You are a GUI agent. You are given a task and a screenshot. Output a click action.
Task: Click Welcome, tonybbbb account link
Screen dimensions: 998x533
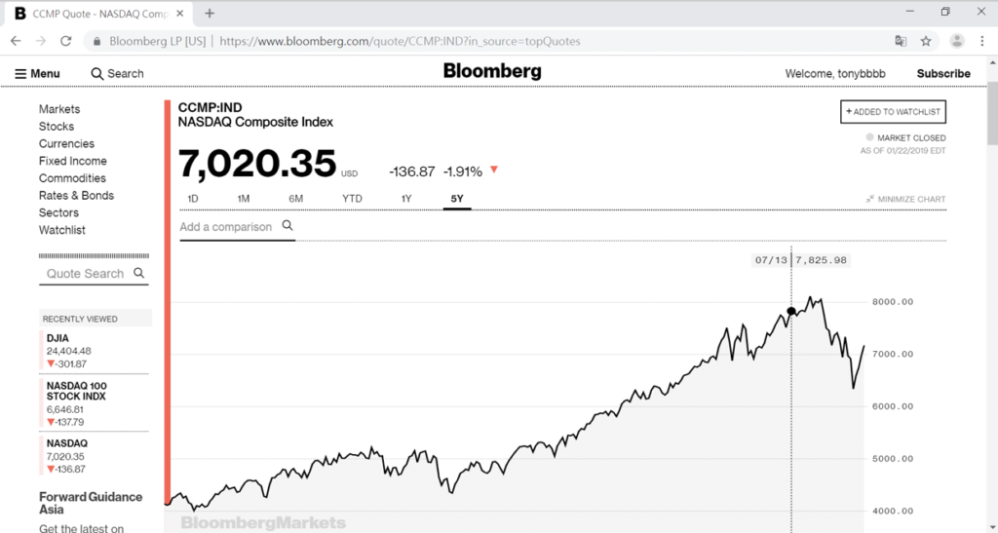point(835,74)
